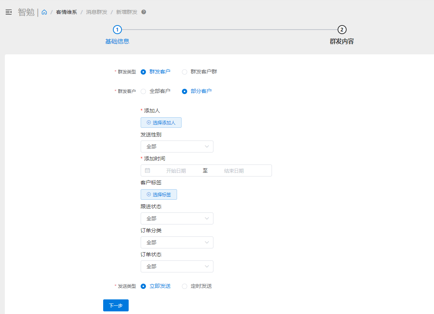
Task: Open the 订单状态 dropdown
Action: [x=177, y=266]
